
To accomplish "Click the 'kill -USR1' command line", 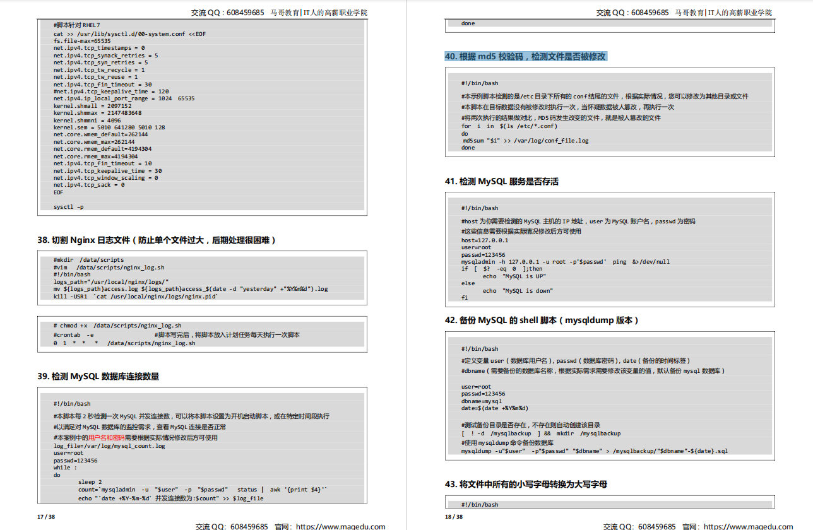I will coord(136,297).
